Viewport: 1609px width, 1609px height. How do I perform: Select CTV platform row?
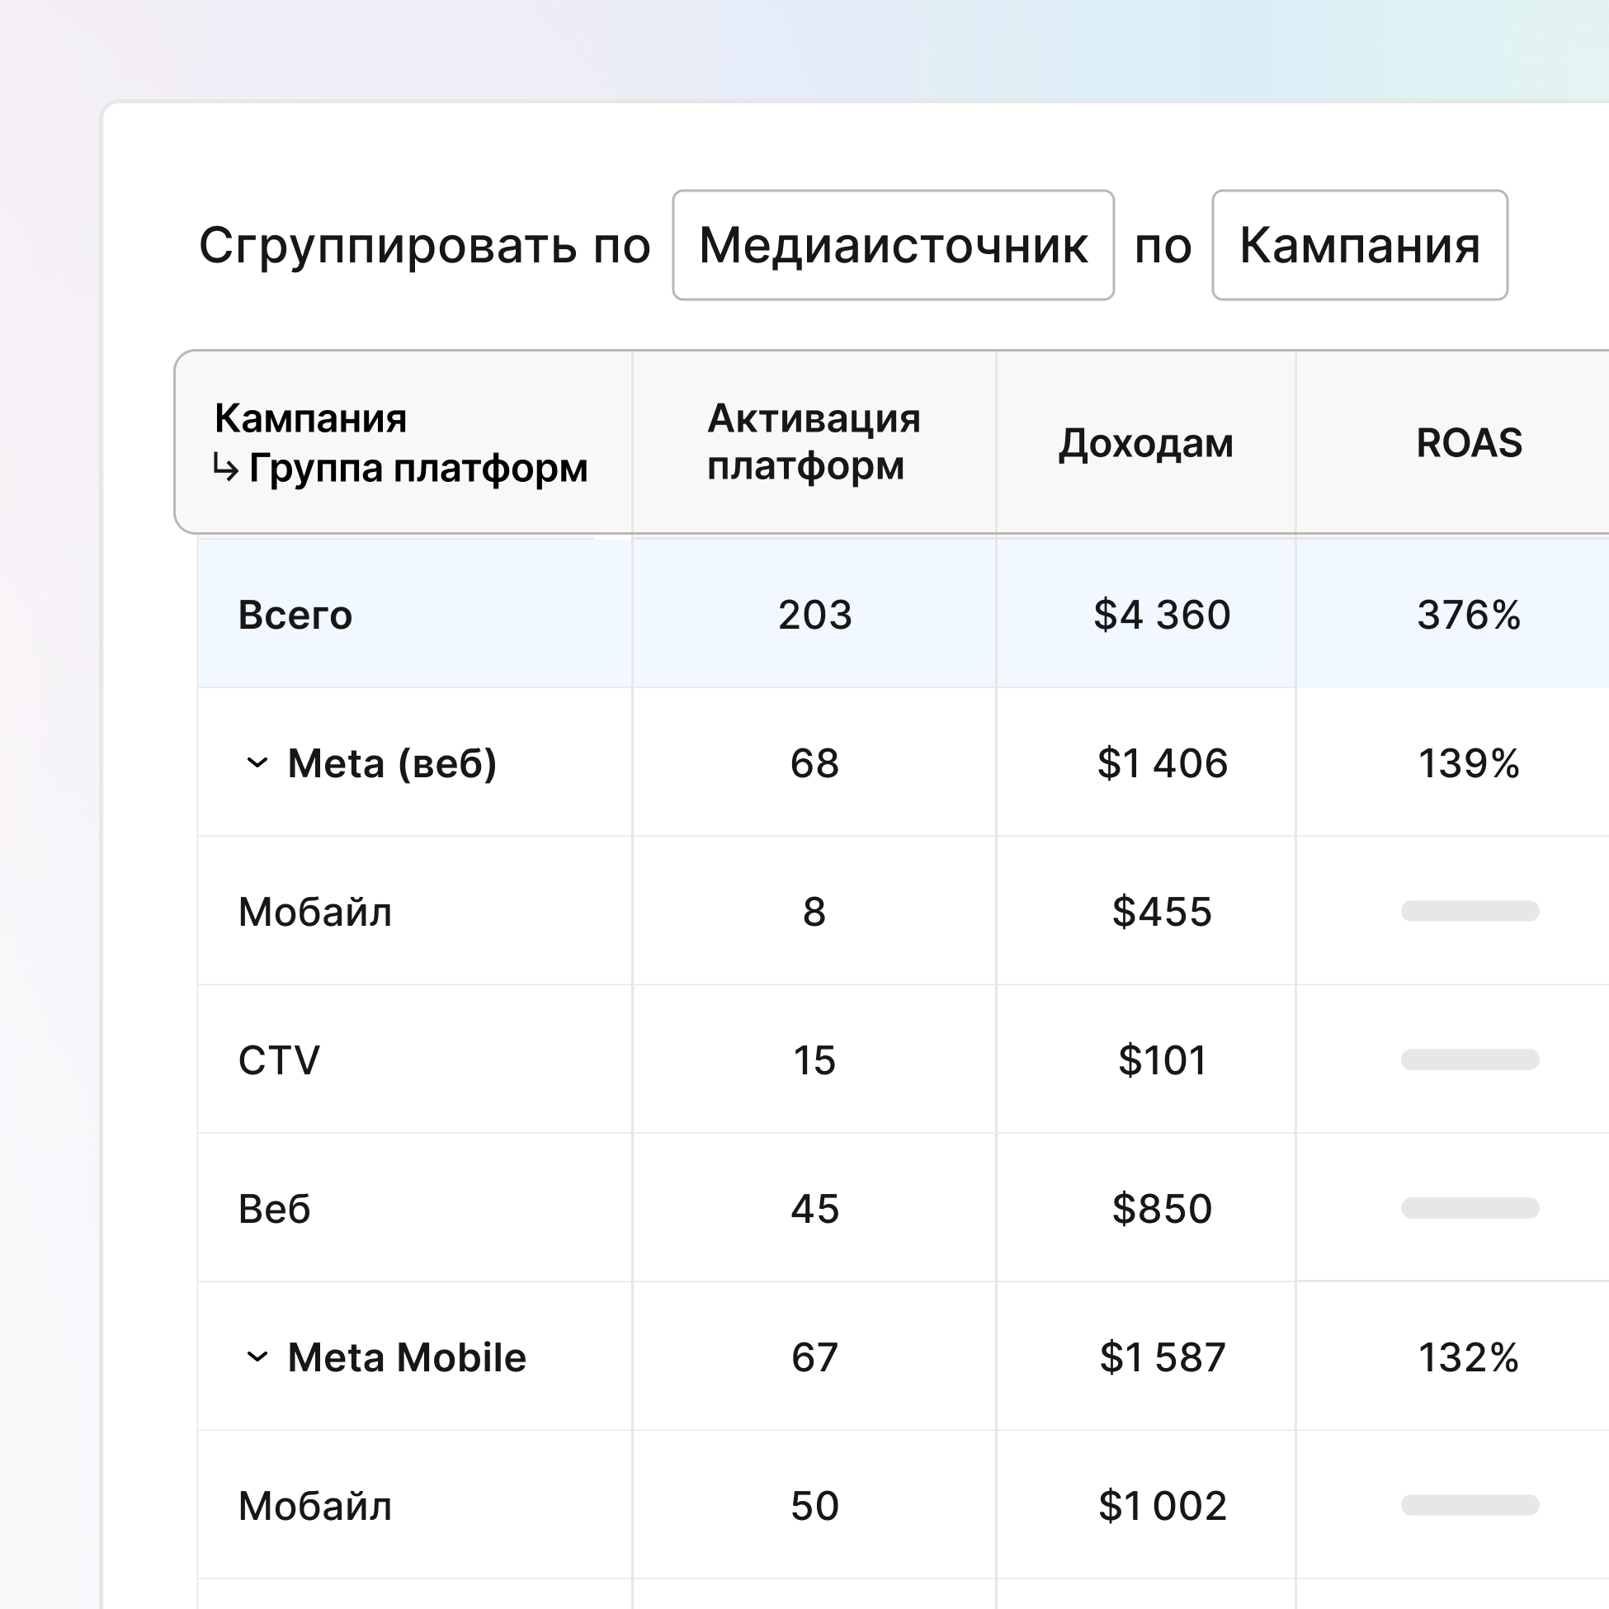[x=279, y=1060]
